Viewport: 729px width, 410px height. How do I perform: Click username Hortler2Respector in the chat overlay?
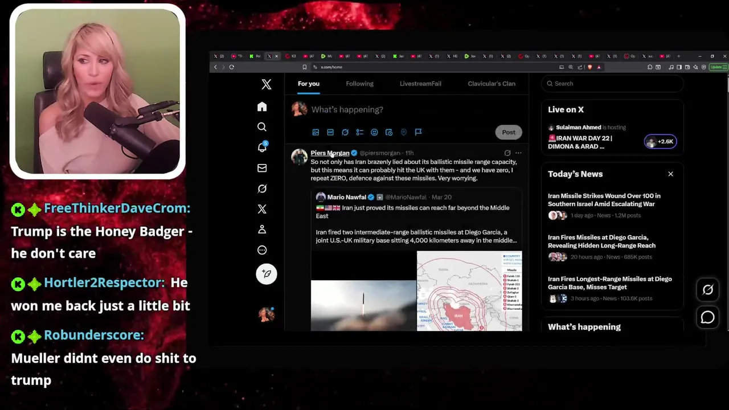click(104, 282)
